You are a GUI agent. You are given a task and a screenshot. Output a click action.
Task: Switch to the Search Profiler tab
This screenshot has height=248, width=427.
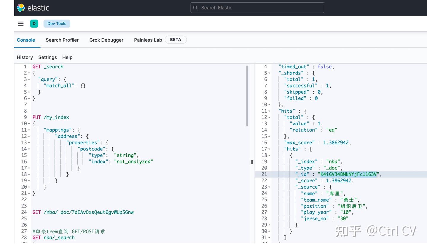62,40
